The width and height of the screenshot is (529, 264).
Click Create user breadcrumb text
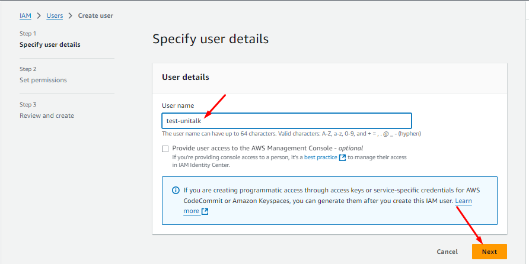[x=95, y=15]
